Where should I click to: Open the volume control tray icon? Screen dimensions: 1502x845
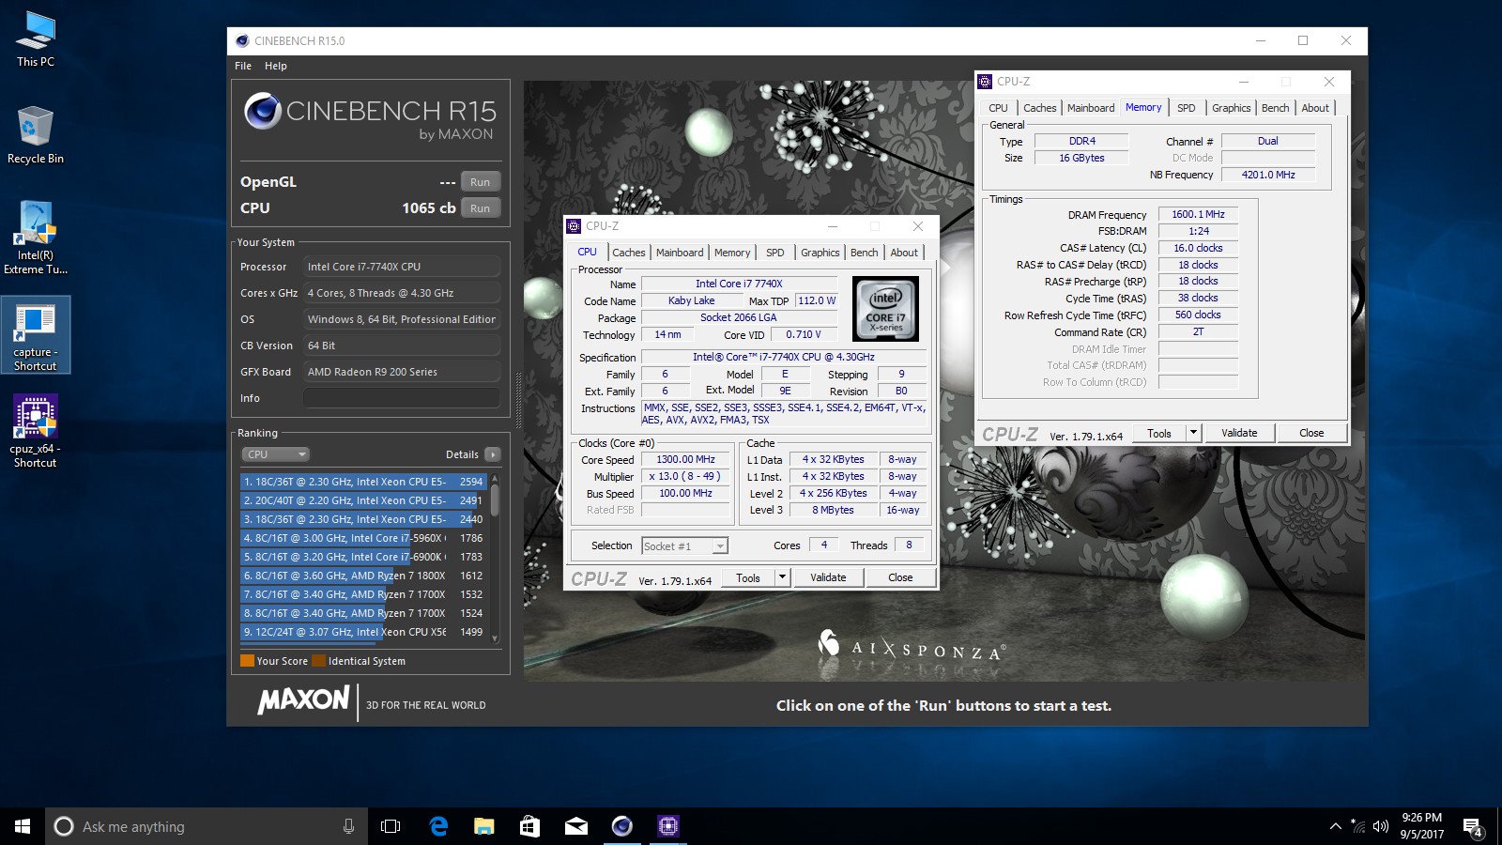point(1380,826)
